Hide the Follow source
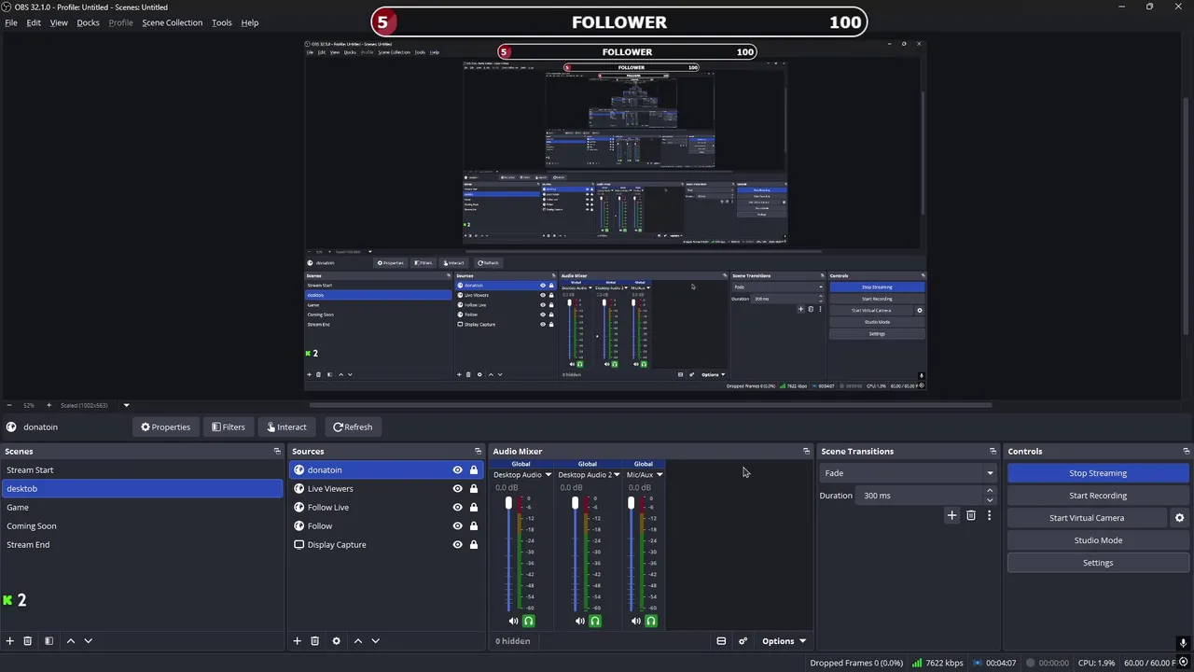The width and height of the screenshot is (1194, 672). tap(457, 526)
